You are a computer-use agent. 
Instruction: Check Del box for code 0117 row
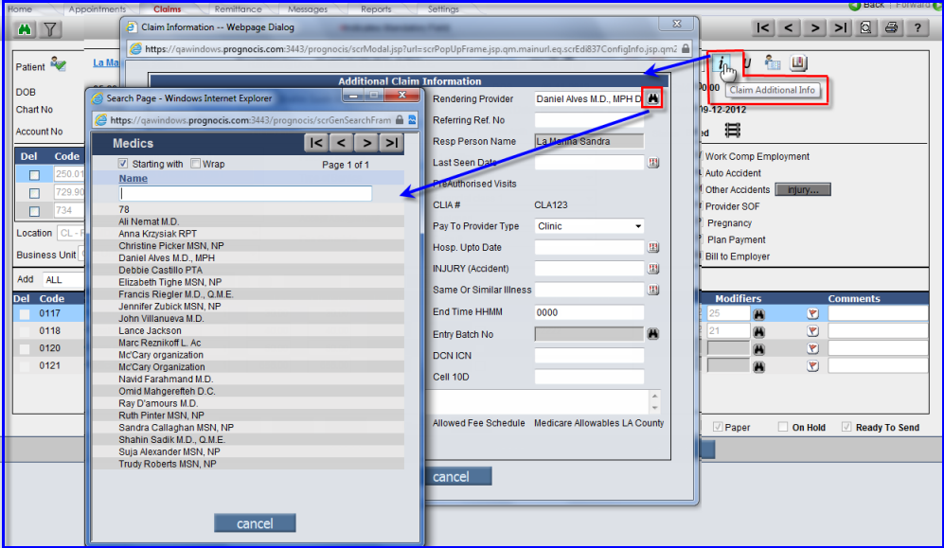[24, 314]
